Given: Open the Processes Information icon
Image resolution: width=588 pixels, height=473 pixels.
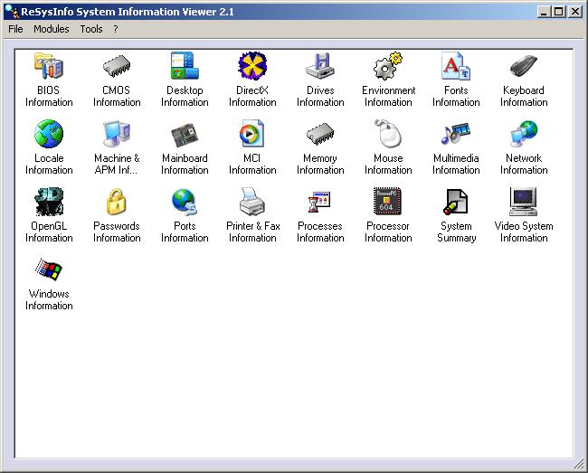Looking at the screenshot, I should pyautogui.click(x=319, y=202).
